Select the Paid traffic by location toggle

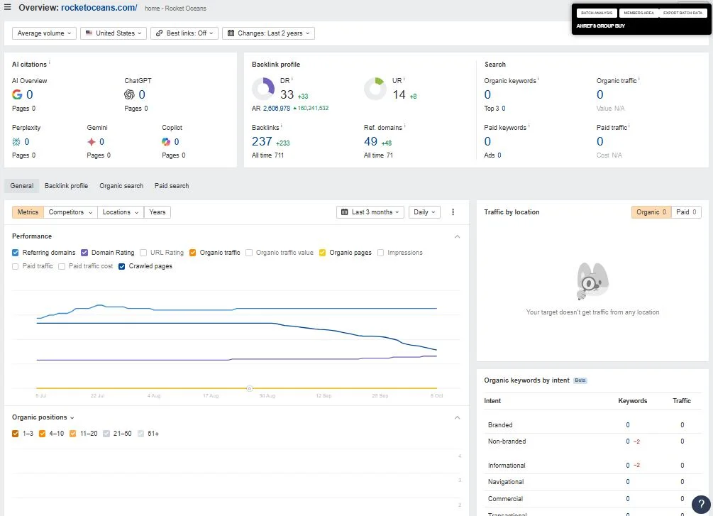pyautogui.click(x=686, y=212)
